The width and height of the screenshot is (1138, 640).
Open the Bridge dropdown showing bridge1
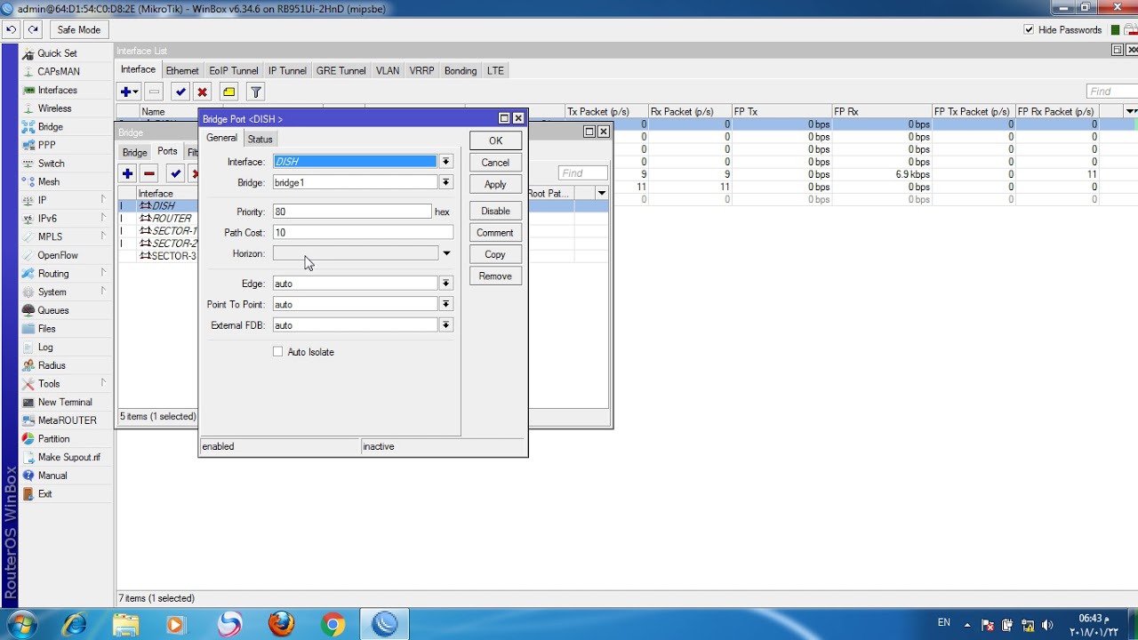point(446,182)
